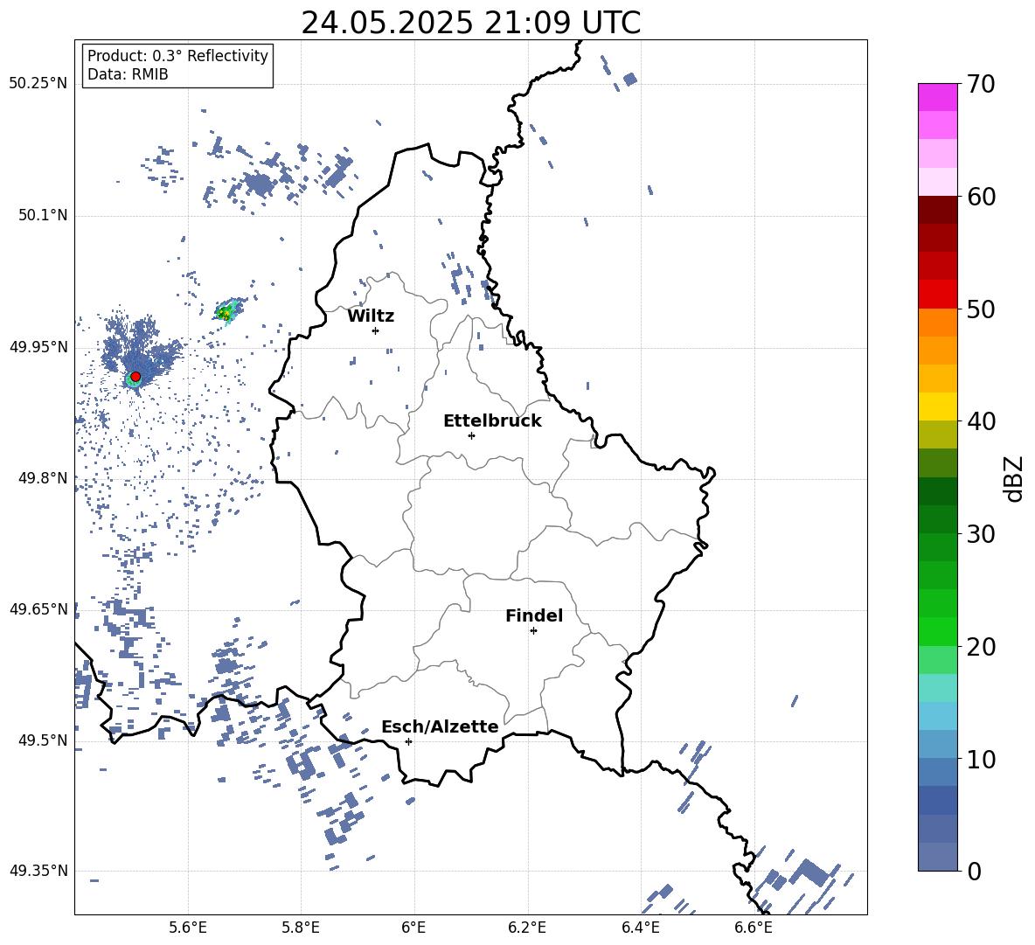Image resolution: width=1035 pixels, height=945 pixels.
Task: Click the 49.65°N latitude label
Action: (x=38, y=609)
